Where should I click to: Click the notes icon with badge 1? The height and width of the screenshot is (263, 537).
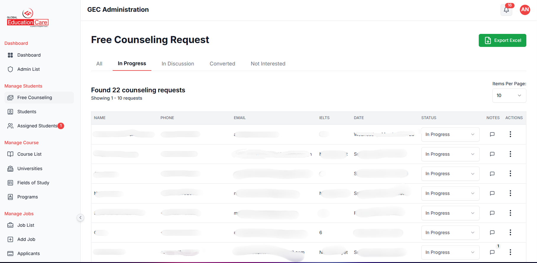click(492, 252)
